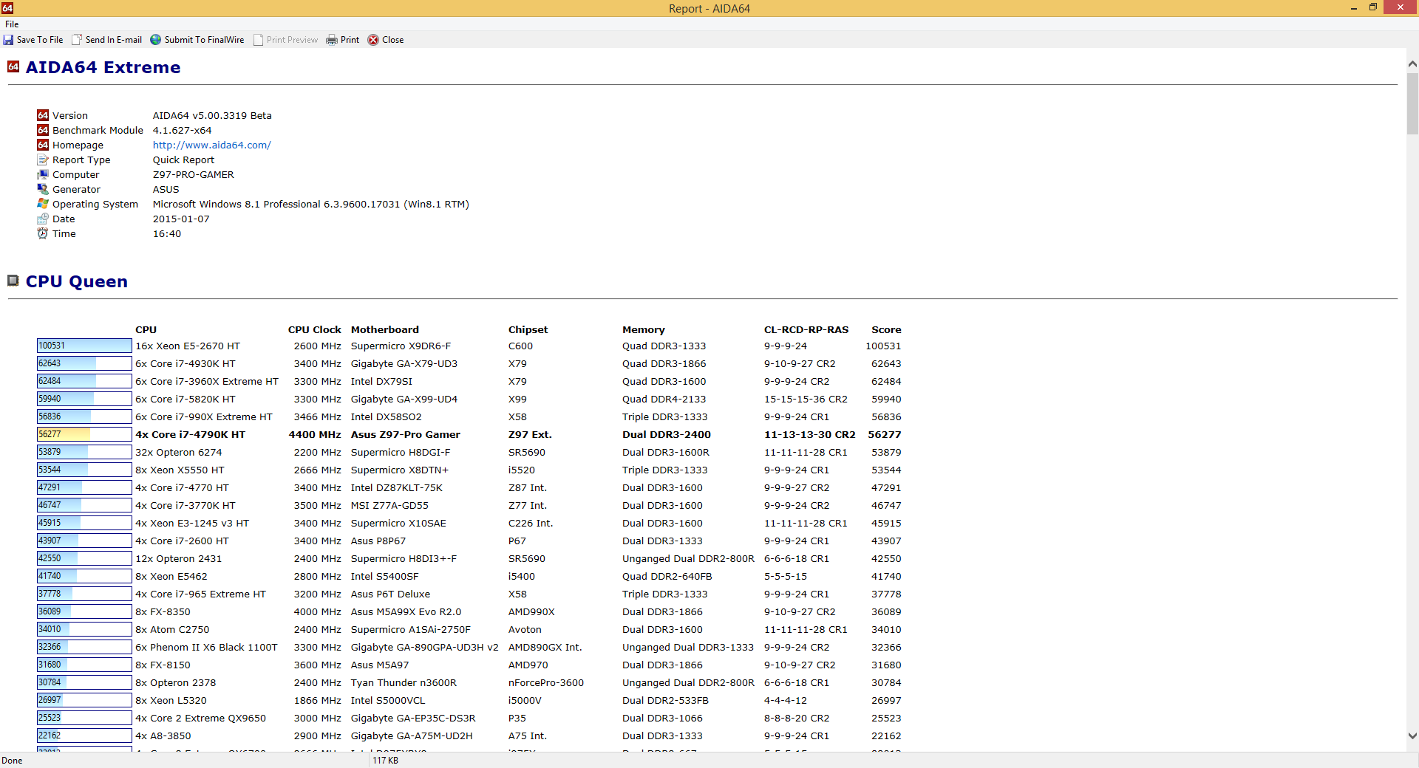This screenshot has height=768, width=1419.
Task: Click the scrollbar up arrow
Action: pos(1412,64)
